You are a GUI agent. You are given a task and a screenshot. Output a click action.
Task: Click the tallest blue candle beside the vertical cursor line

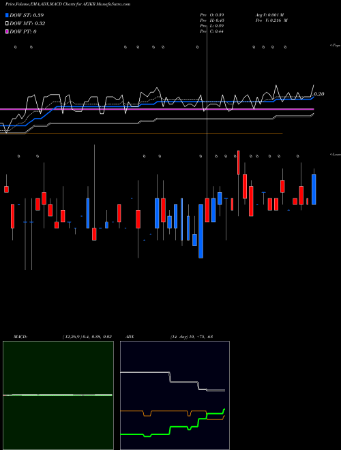click(201, 231)
